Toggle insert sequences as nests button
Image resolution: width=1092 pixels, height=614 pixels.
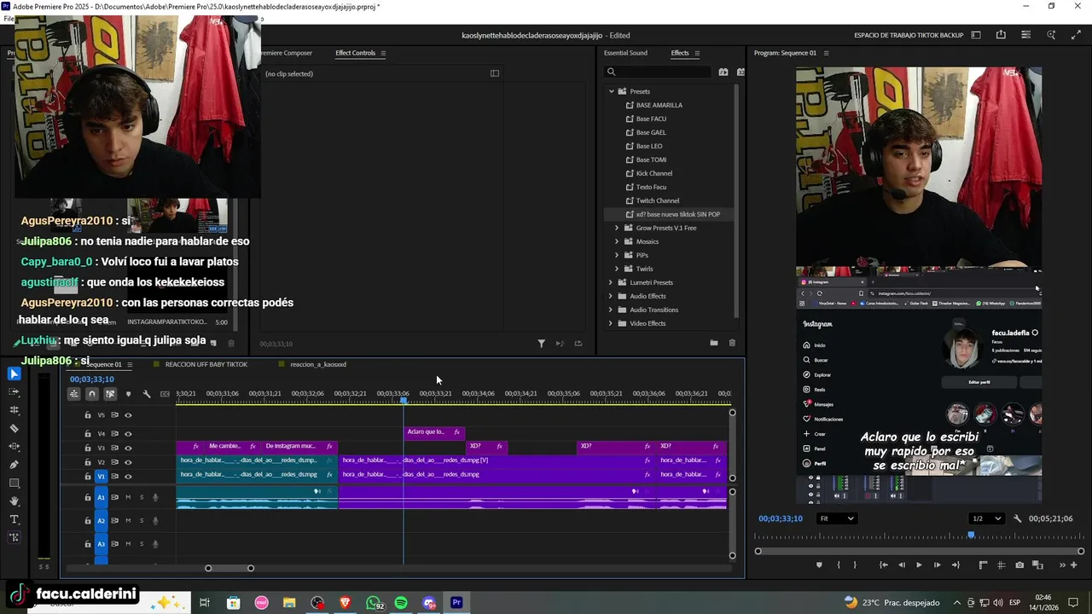tap(74, 394)
